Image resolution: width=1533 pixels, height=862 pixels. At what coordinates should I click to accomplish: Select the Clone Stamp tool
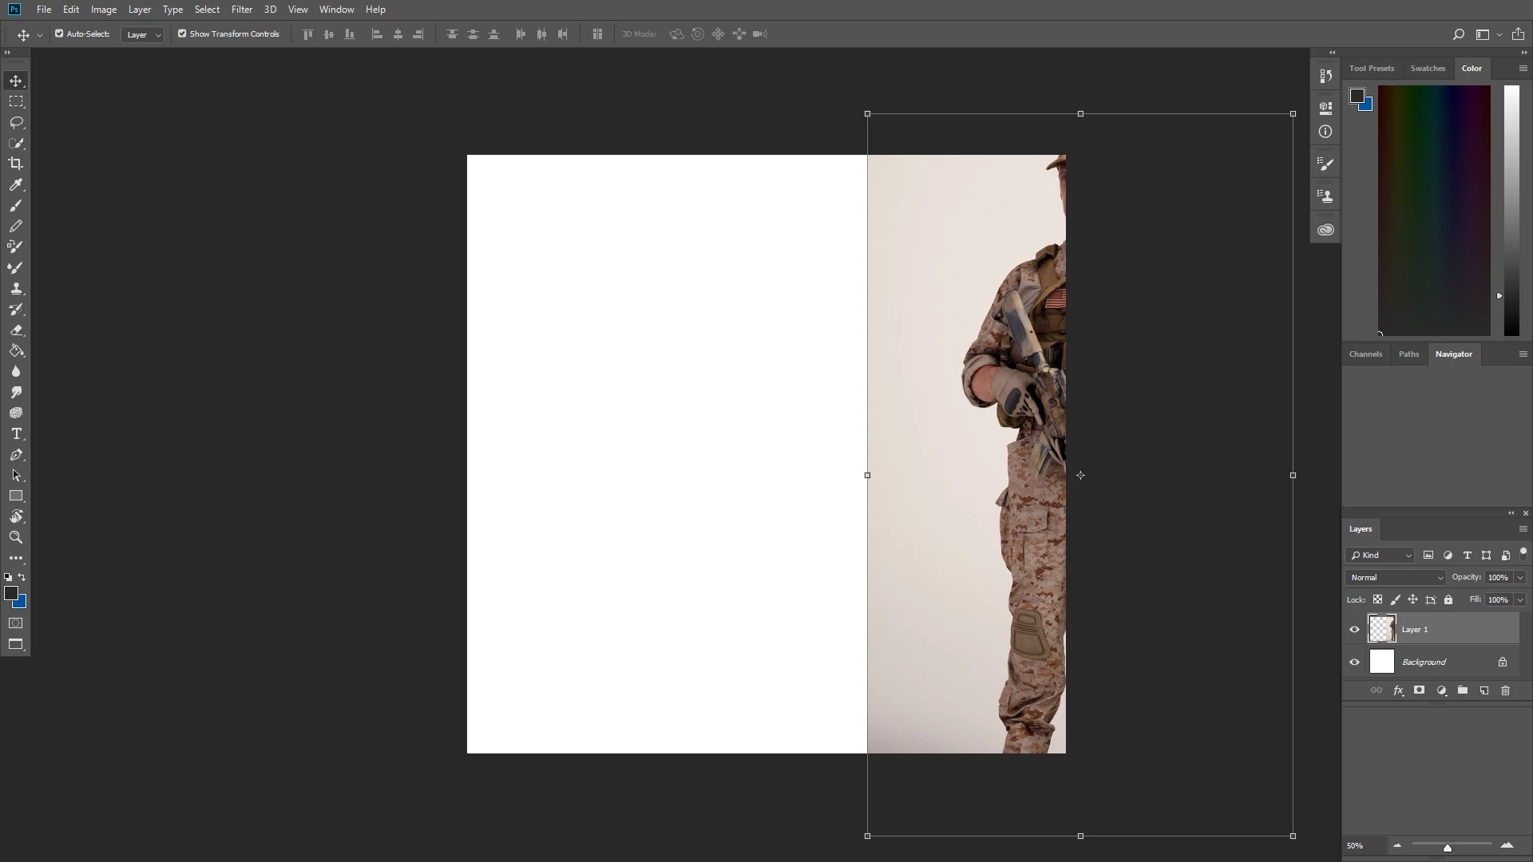tap(16, 288)
